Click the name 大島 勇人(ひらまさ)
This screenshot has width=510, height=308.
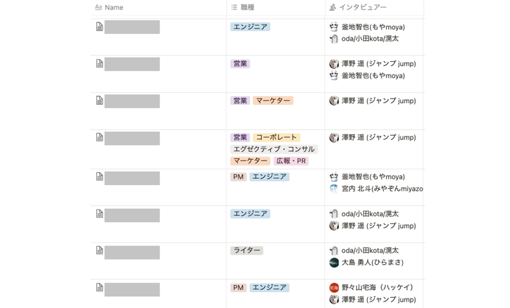372,262
